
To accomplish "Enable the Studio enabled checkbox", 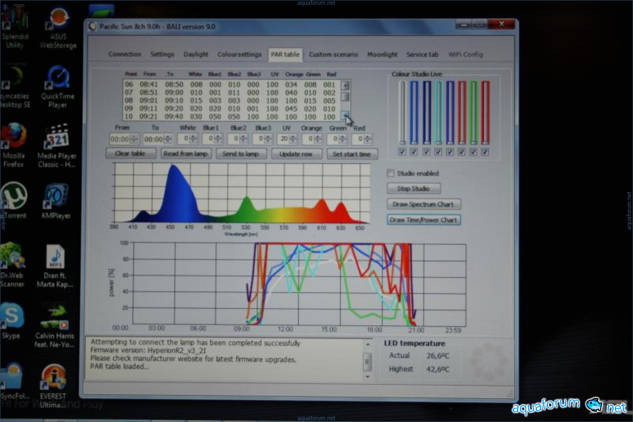I will (x=390, y=173).
